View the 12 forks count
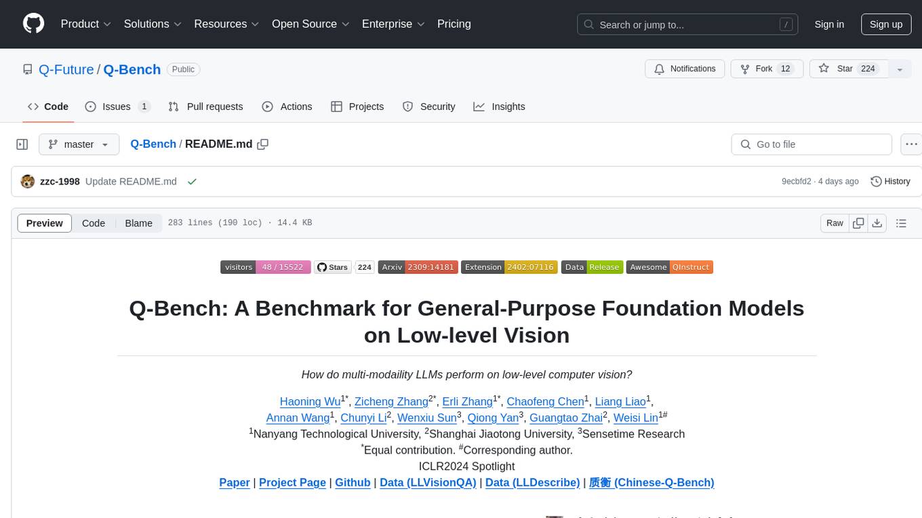Screen dimensions: 922x518 click(x=786, y=69)
